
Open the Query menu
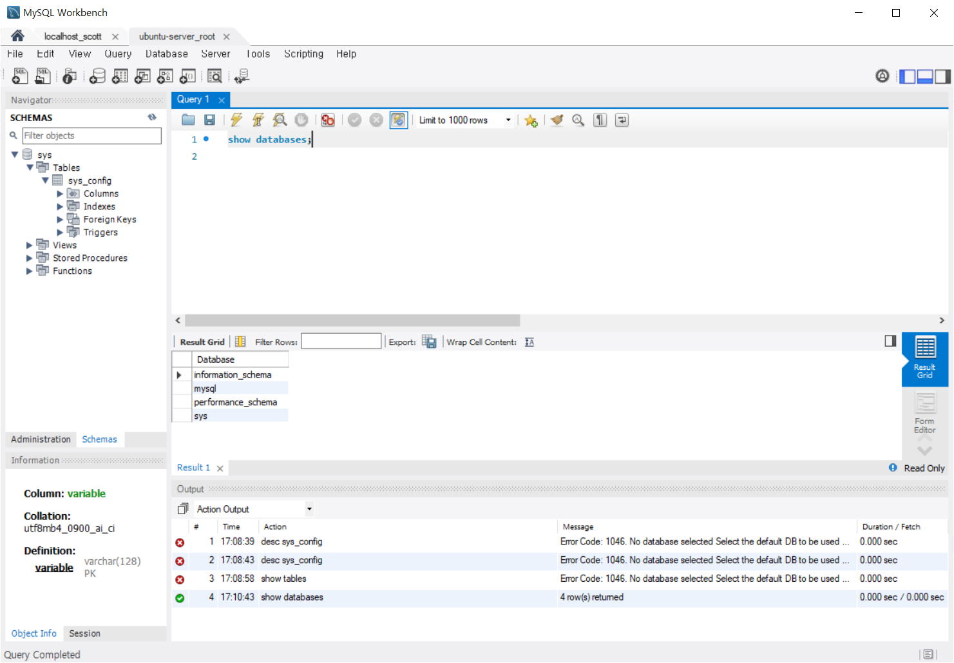tap(118, 54)
